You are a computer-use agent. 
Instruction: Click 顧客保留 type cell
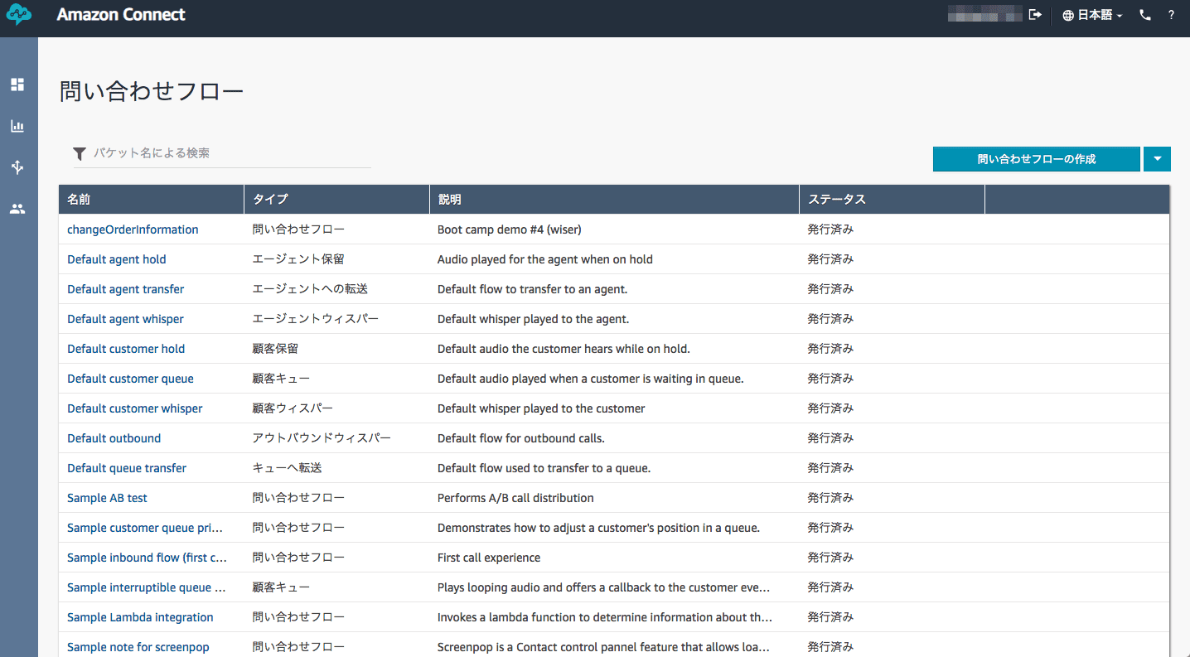click(275, 349)
